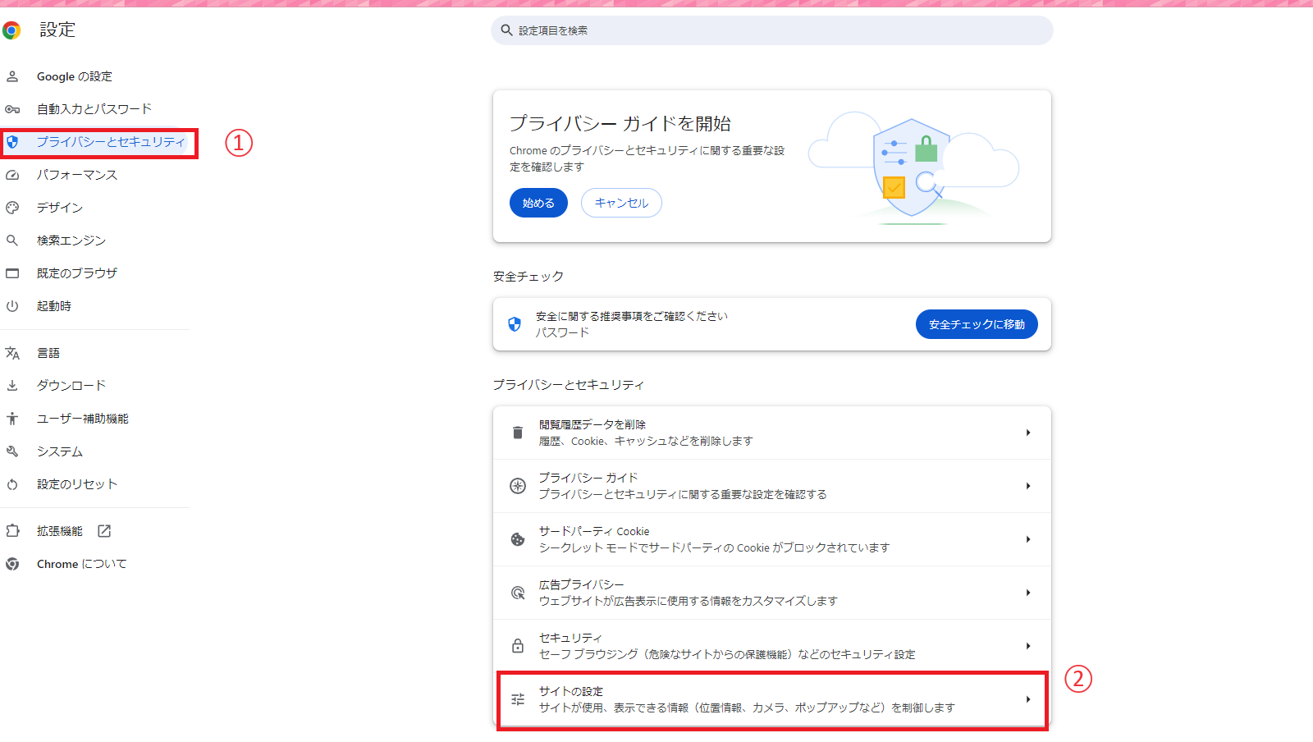This screenshot has height=742, width=1313.
Task: Click the 安全チェックに移動 button
Action: pyautogui.click(x=976, y=324)
